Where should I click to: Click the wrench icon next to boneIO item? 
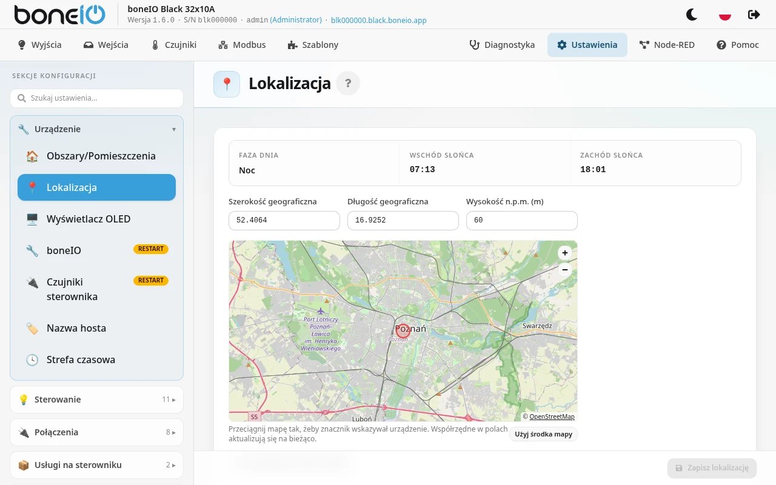[32, 250]
